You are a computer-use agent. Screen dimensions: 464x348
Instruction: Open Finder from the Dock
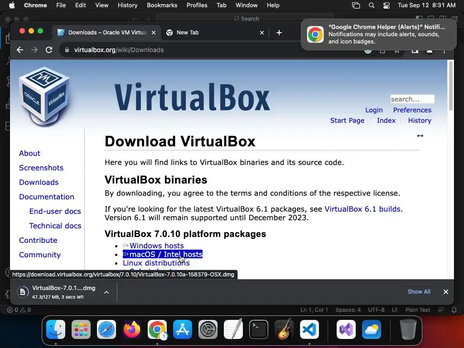pos(56,329)
